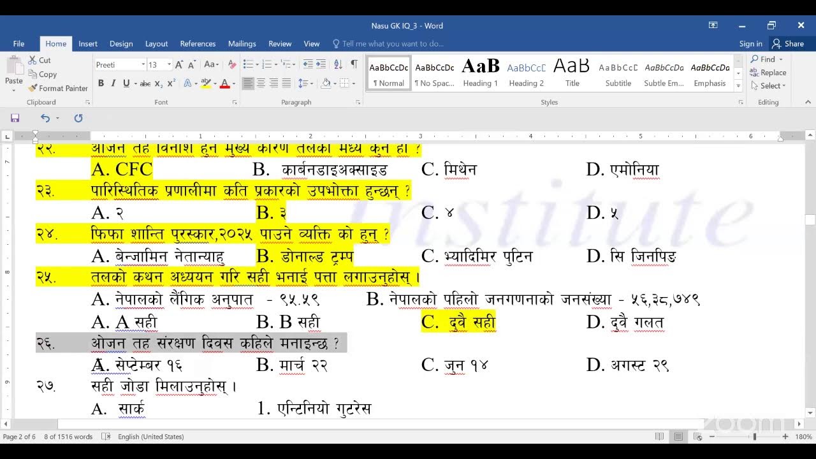Open the File menu tab

[18, 43]
